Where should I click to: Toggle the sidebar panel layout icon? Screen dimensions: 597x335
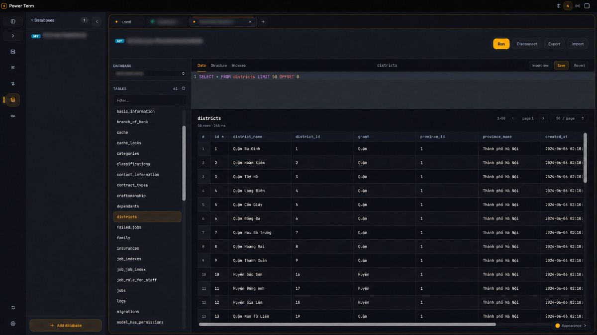(x=13, y=21)
